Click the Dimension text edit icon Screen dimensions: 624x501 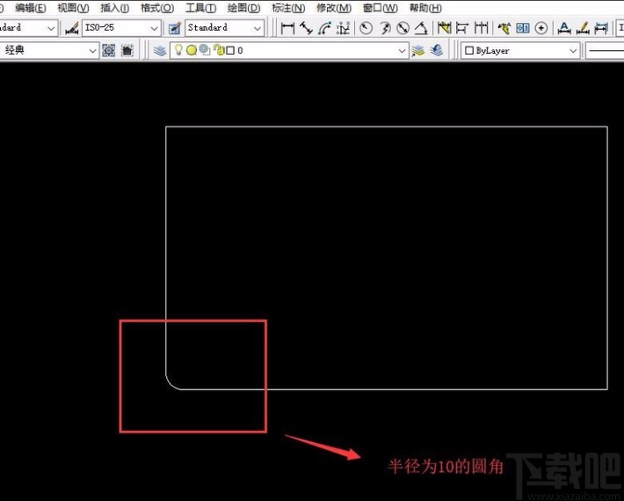coord(564,28)
